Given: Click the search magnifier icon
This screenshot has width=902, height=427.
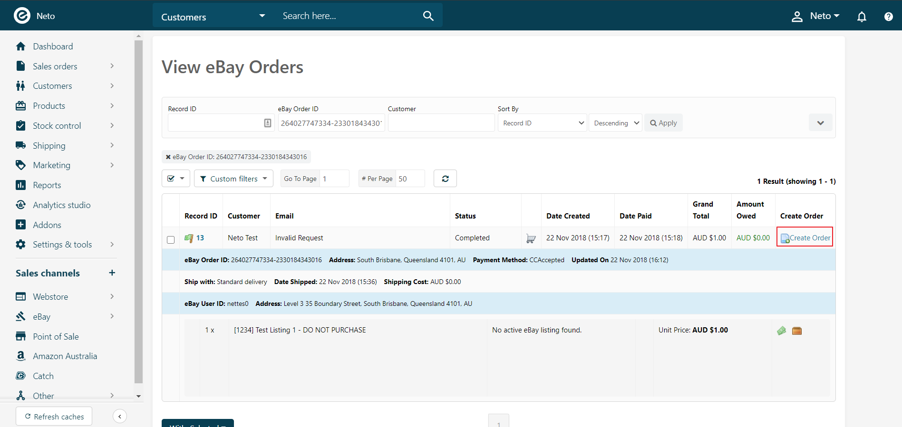Looking at the screenshot, I should (428, 16).
